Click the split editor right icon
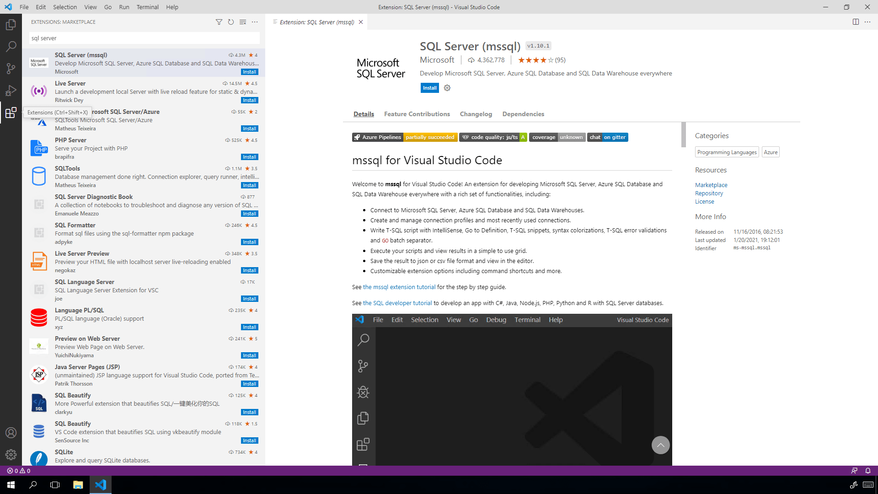The image size is (878, 494). pos(856,22)
